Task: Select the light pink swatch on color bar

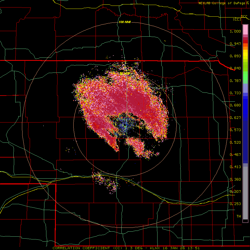Action: click(x=245, y=30)
